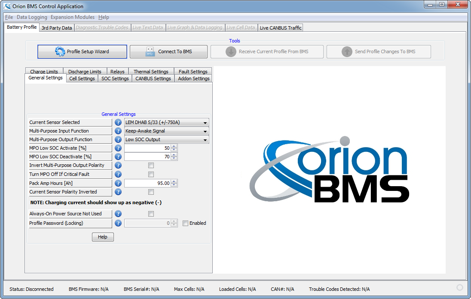Open the Addon Settings tab

(194, 79)
